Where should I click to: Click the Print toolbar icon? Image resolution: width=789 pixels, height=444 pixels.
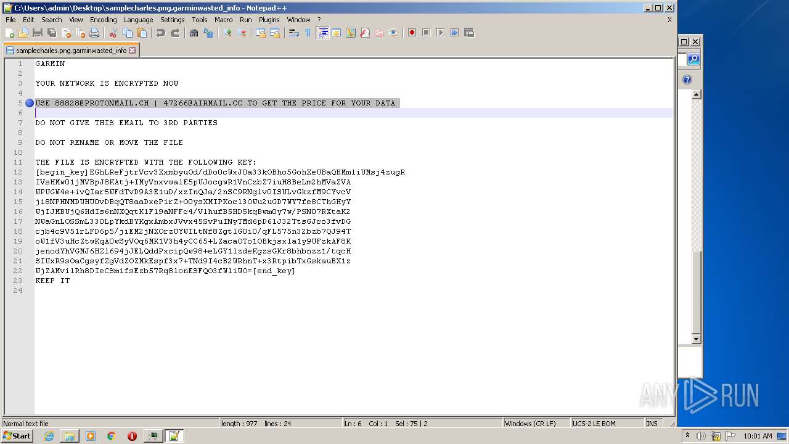click(x=94, y=33)
